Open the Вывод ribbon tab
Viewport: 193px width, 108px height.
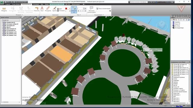point(47,4)
